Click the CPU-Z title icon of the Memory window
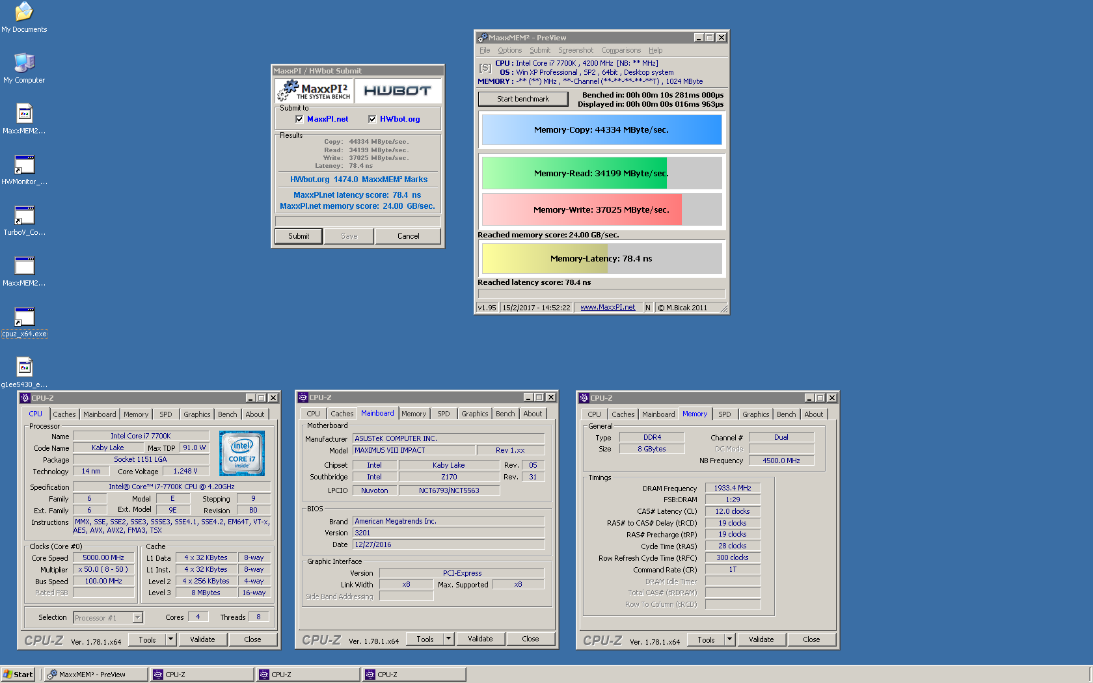 pos(584,398)
